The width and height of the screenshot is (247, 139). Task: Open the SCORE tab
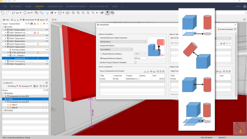click(x=115, y=6)
